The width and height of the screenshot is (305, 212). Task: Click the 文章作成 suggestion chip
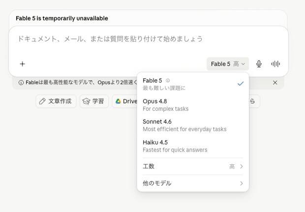(56, 101)
